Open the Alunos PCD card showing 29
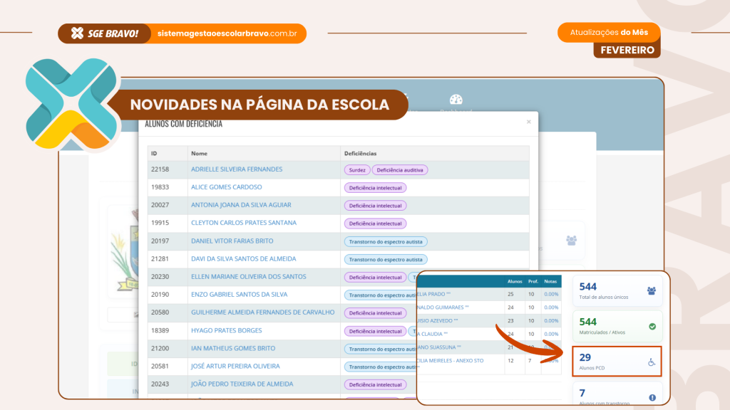This screenshot has height=410, width=730. point(617,361)
